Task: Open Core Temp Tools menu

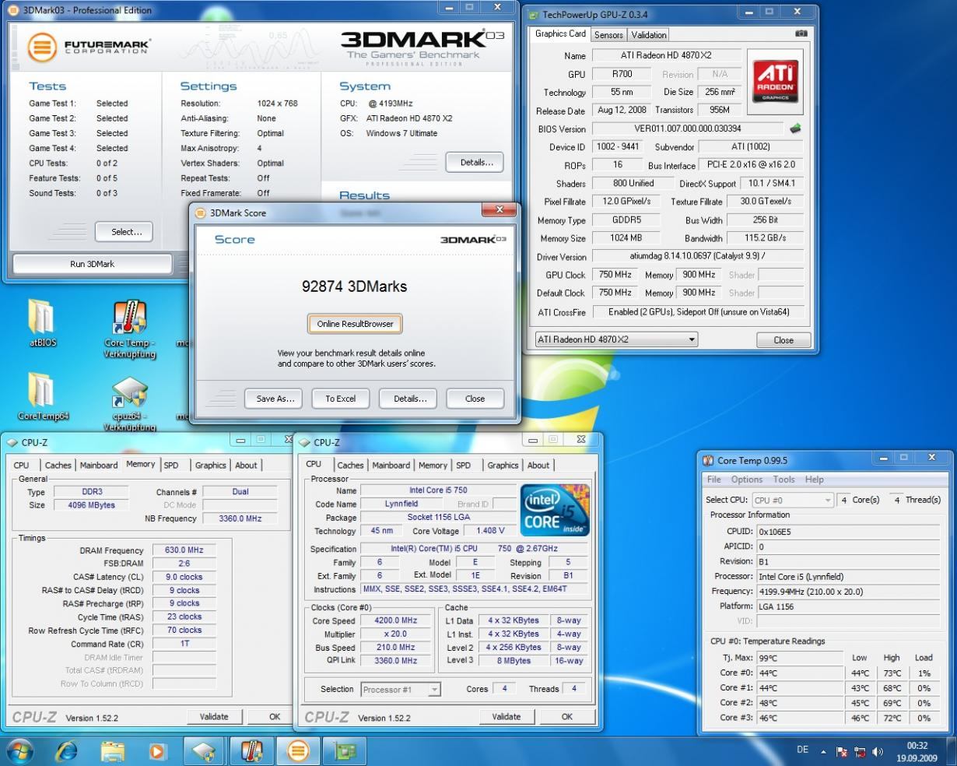Action: [783, 480]
